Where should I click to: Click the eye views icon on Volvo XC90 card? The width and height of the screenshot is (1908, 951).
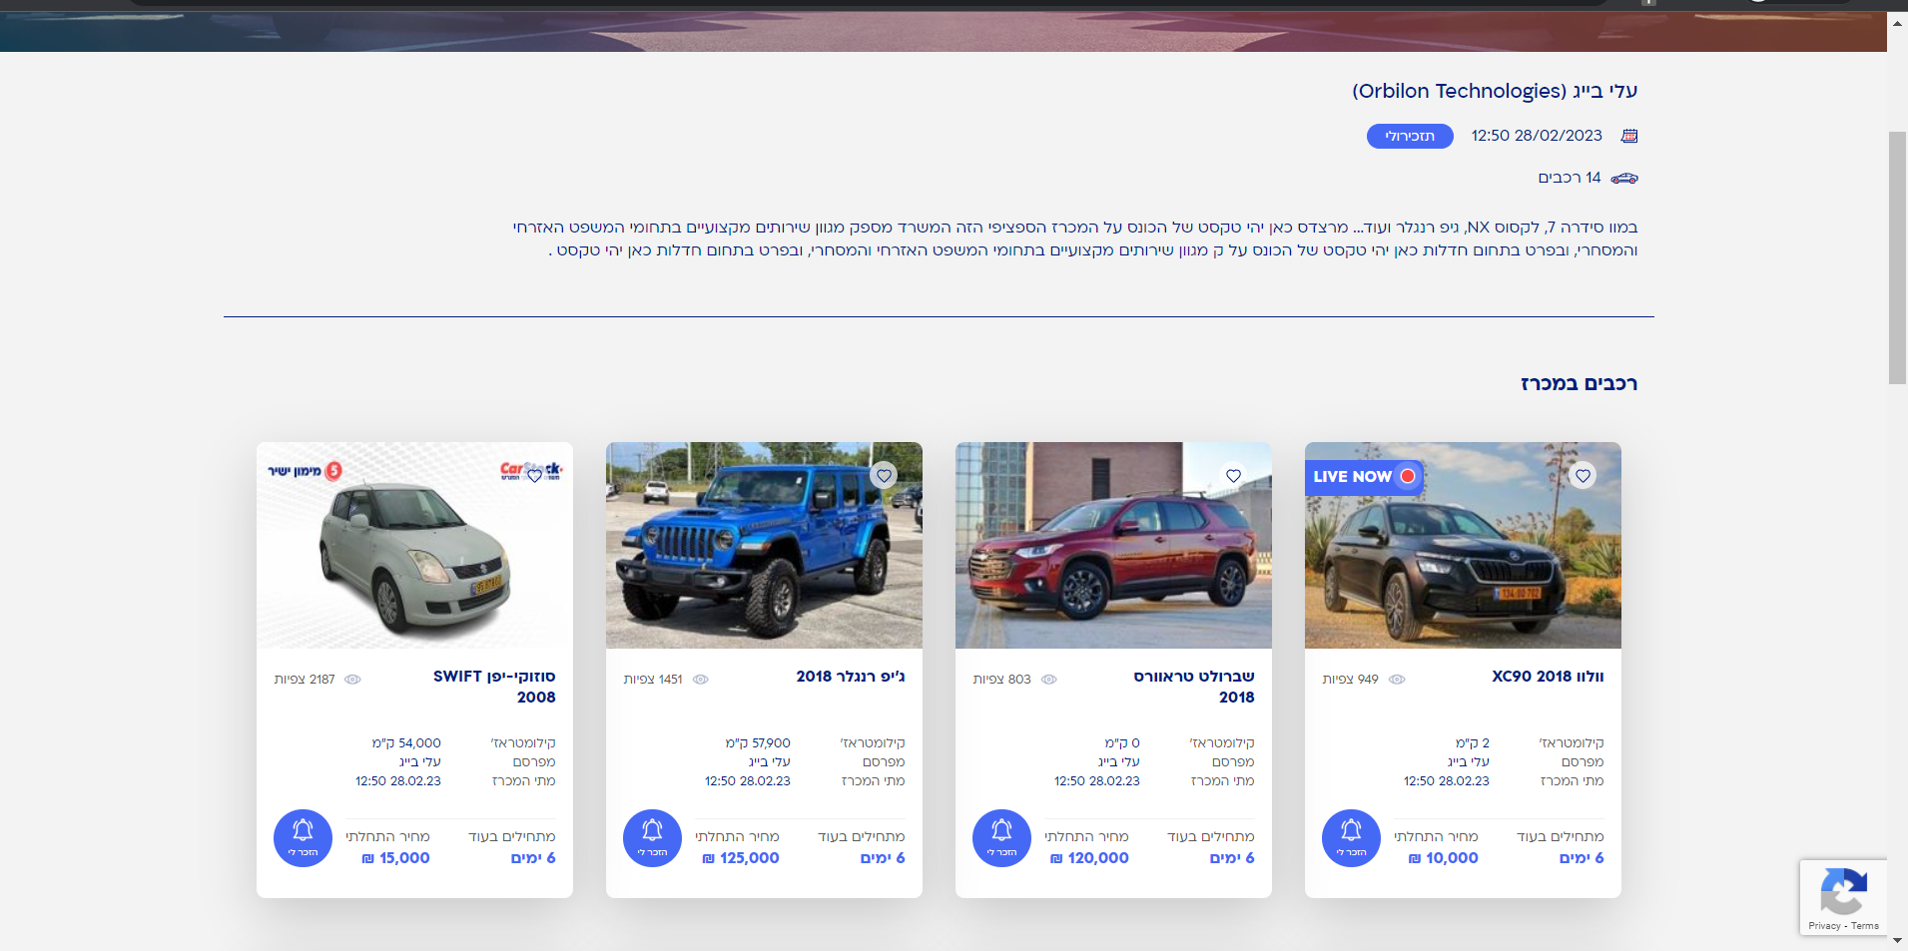pyautogui.click(x=1398, y=680)
